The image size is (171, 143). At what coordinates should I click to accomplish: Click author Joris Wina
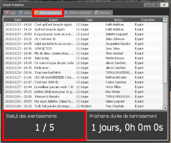tap(113, 48)
